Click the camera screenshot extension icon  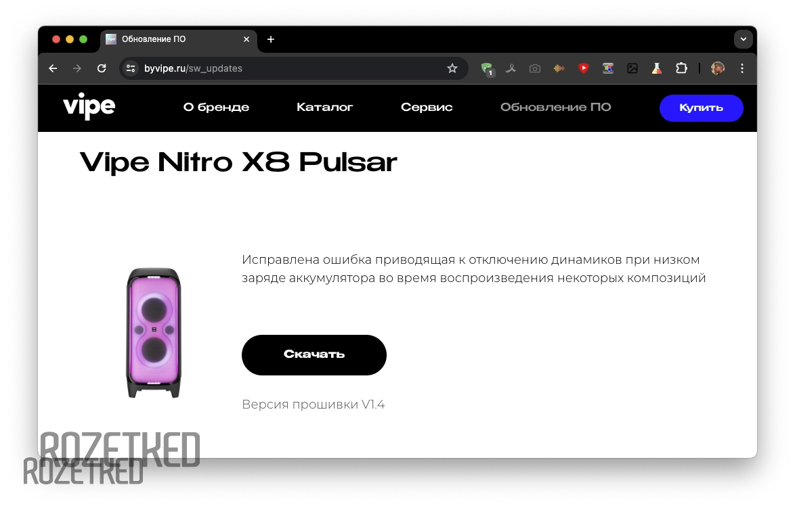(x=535, y=68)
